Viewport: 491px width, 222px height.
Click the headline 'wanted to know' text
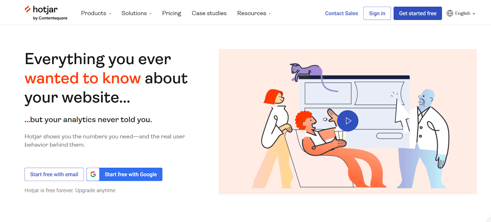click(x=83, y=78)
